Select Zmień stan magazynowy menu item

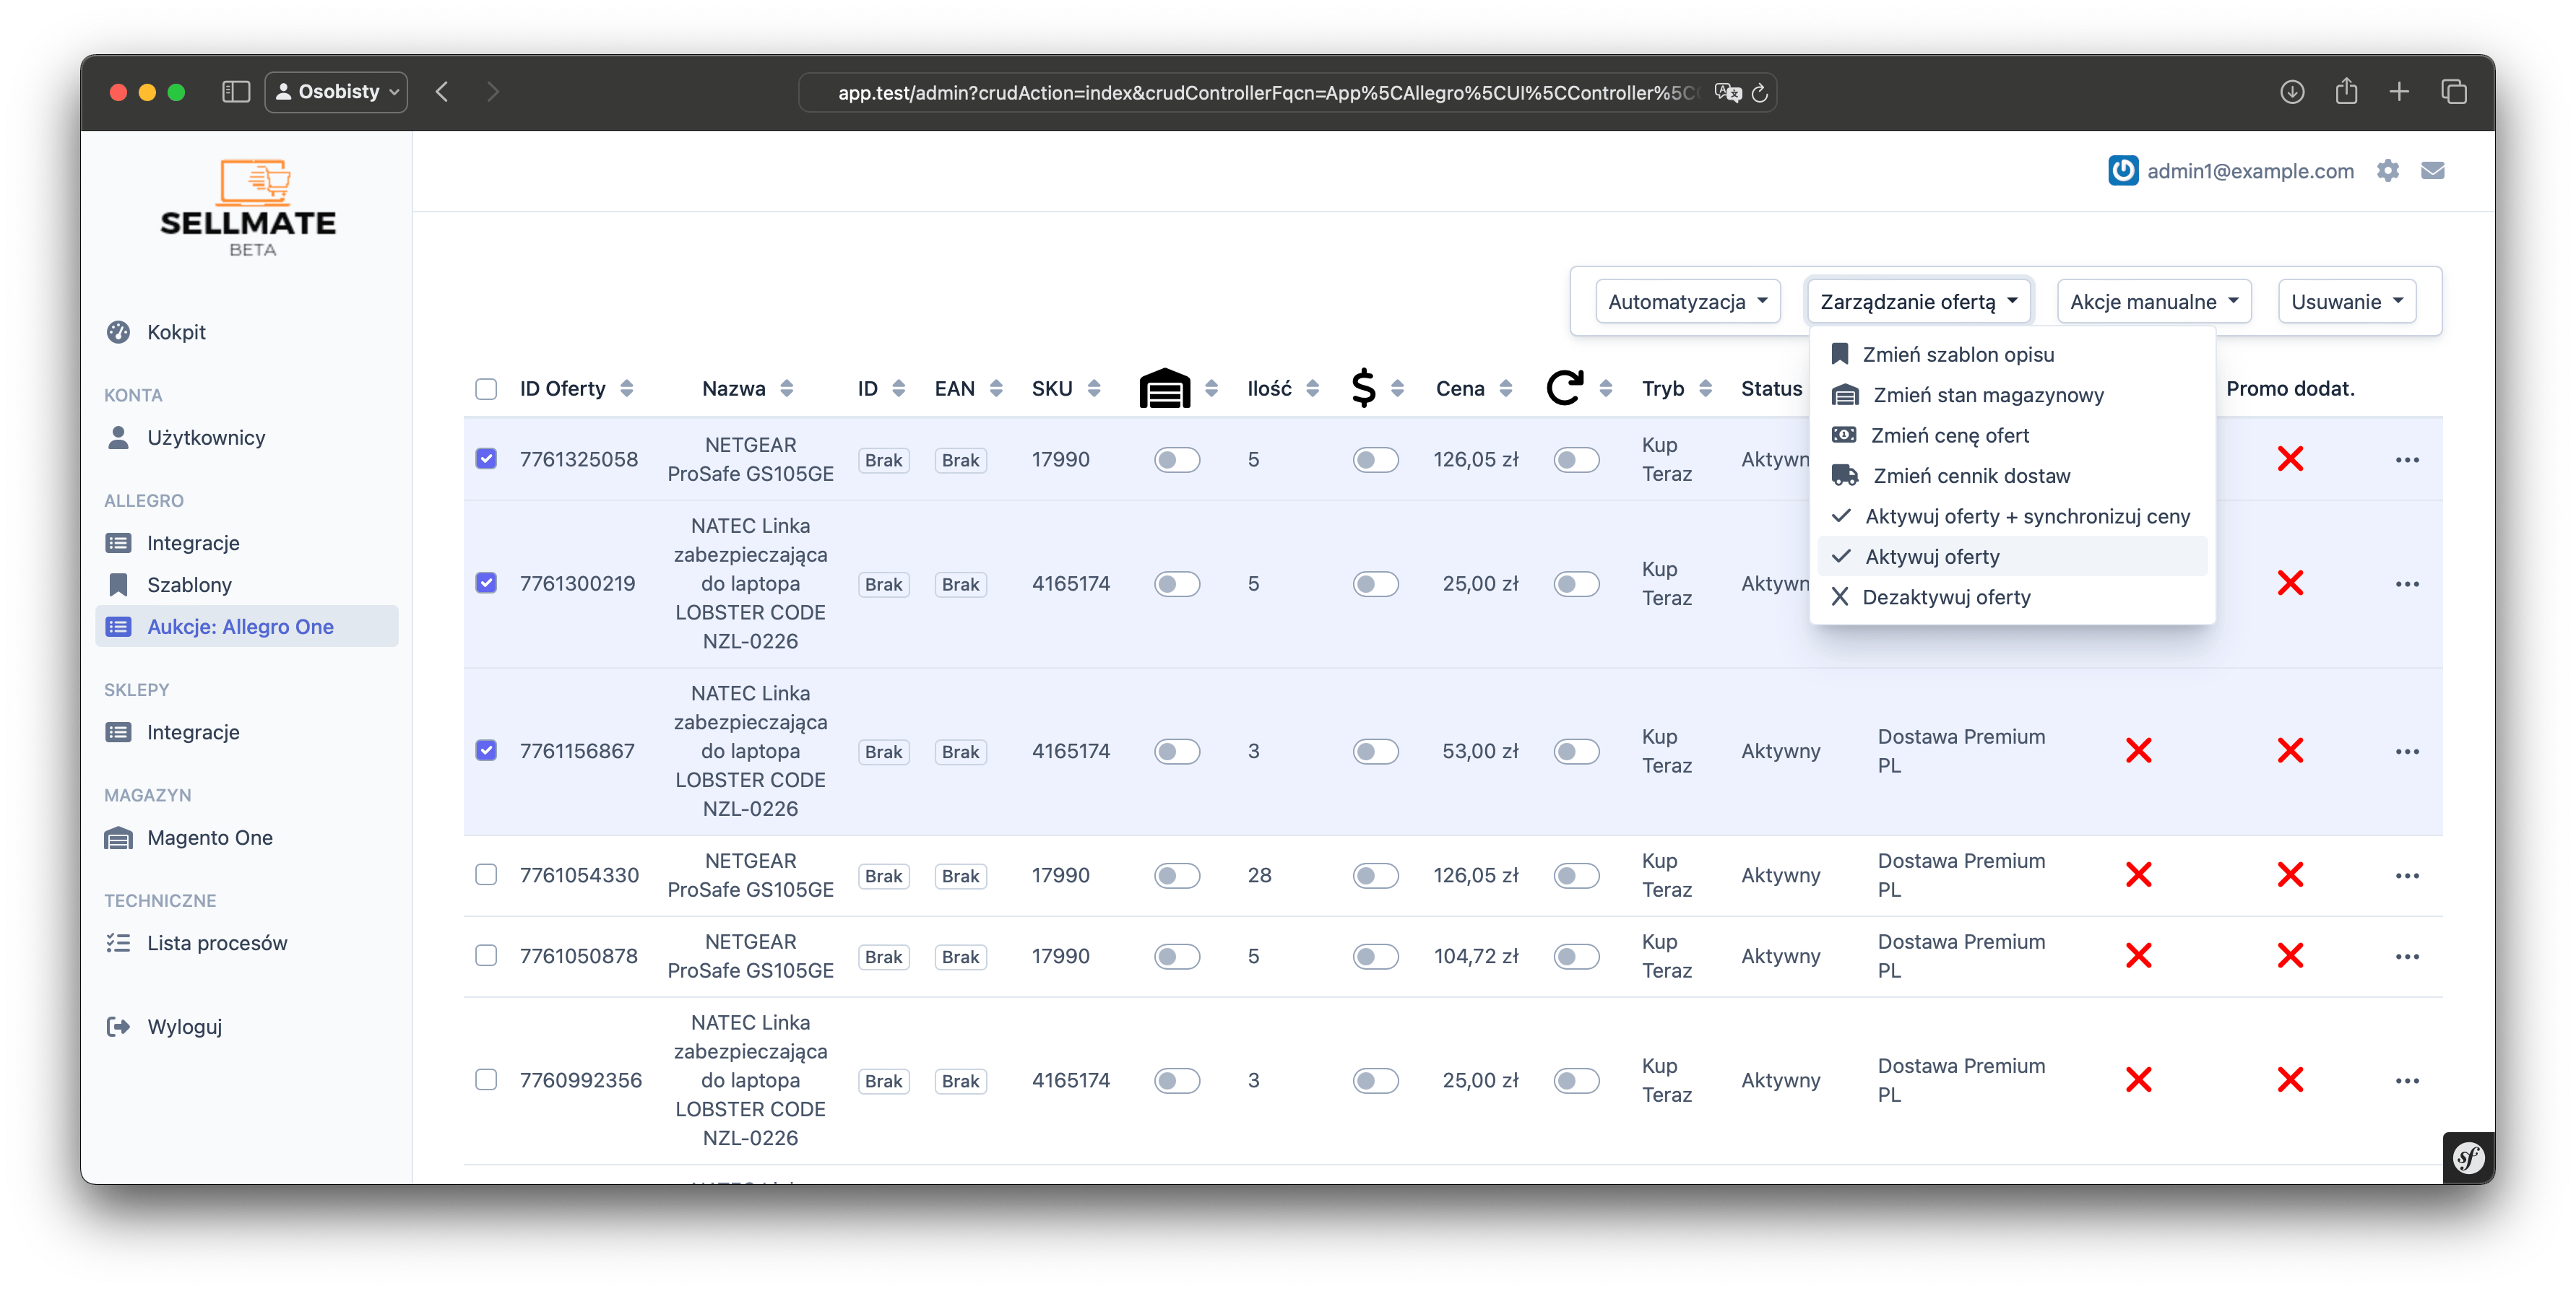click(2012, 395)
